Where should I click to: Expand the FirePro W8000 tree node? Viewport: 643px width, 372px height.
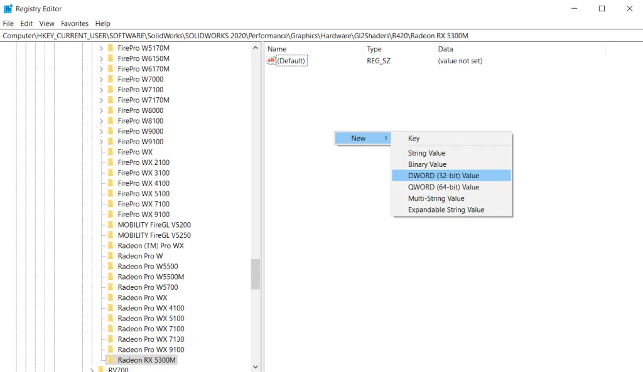click(101, 110)
